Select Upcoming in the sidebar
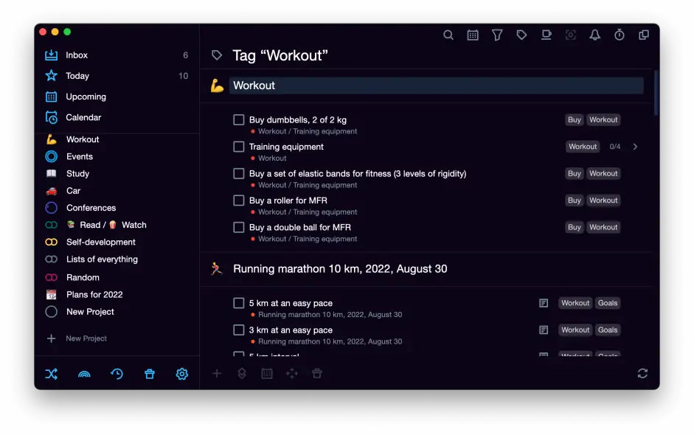The height and width of the screenshot is (435, 694). pos(86,97)
